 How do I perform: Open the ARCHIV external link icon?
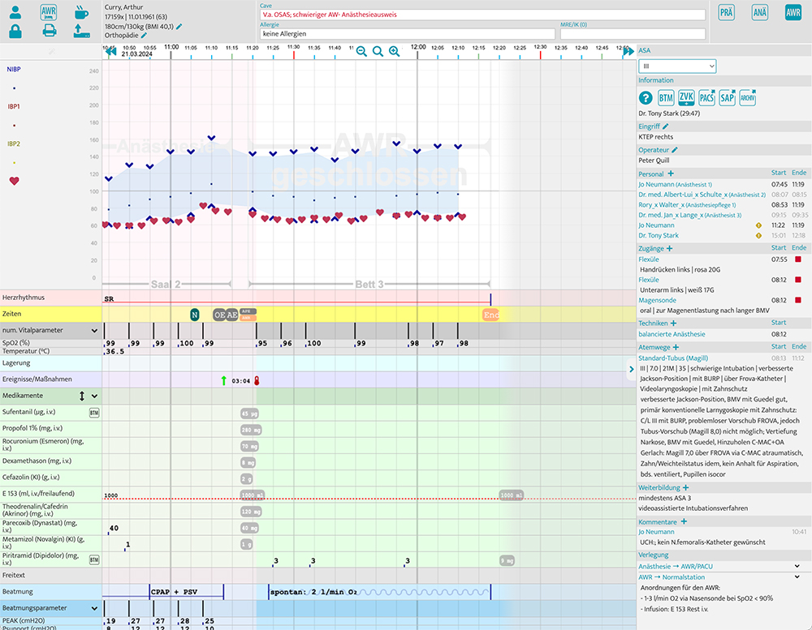click(x=748, y=98)
